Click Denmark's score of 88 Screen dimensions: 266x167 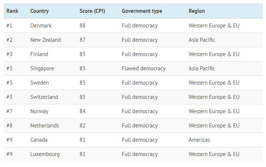(83, 26)
